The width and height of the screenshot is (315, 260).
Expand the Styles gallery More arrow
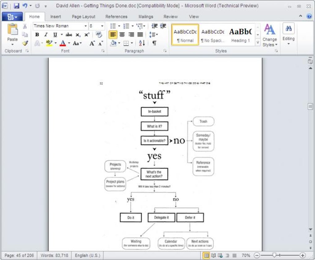pyautogui.click(x=258, y=42)
